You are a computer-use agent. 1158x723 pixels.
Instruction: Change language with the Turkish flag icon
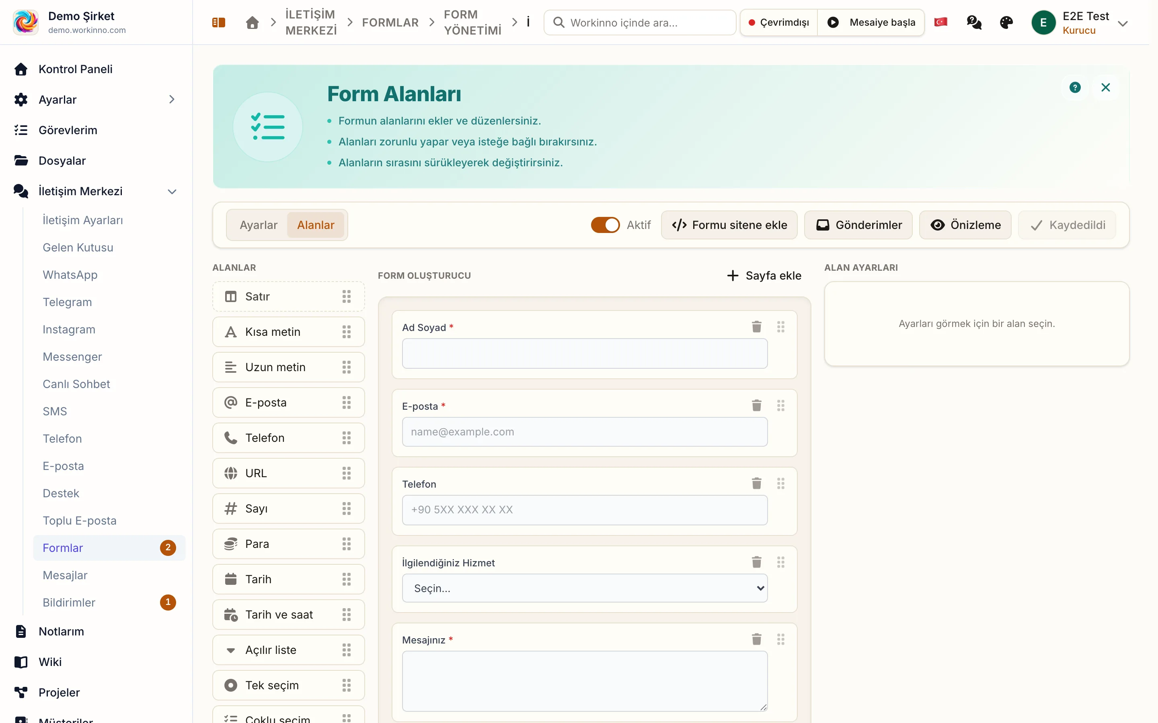click(x=941, y=22)
